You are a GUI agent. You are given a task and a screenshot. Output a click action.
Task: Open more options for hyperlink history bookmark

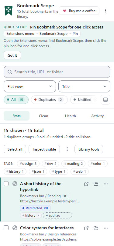tap(106, 184)
